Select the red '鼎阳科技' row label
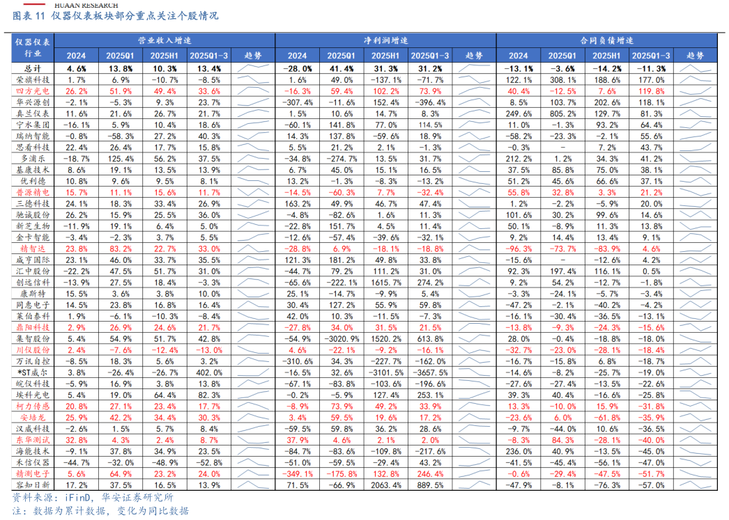729x520 pixels. click(x=33, y=327)
